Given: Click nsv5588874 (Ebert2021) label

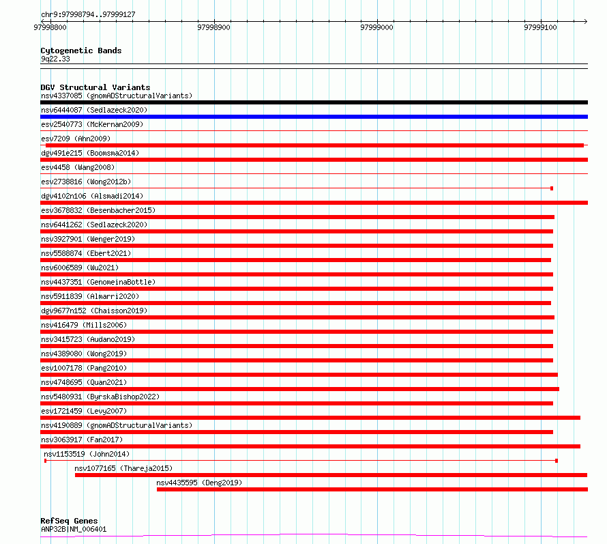Looking at the screenshot, I should pyautogui.click(x=86, y=253).
